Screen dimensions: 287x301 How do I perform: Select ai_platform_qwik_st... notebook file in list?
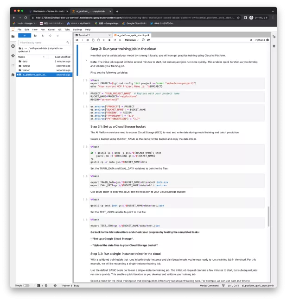[44, 75]
